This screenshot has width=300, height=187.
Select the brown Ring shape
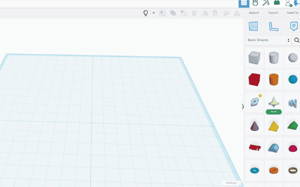tap(293, 170)
